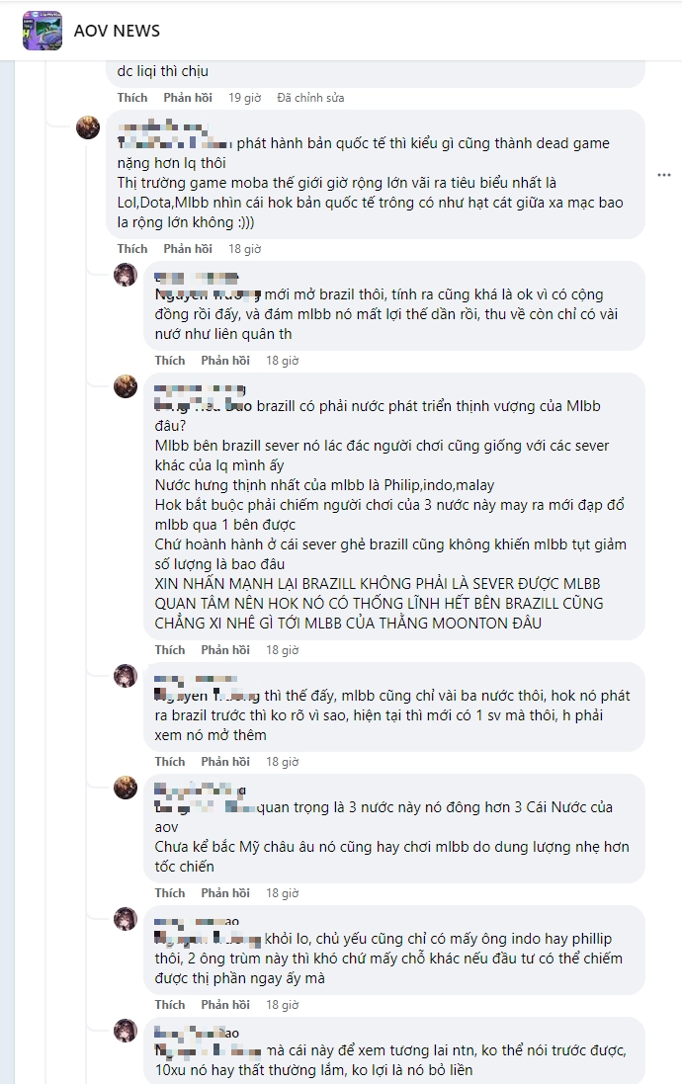Screen dimensions: 682x1084
Task: Like the 'dc liqi thì chịu' comment
Action: click(132, 98)
